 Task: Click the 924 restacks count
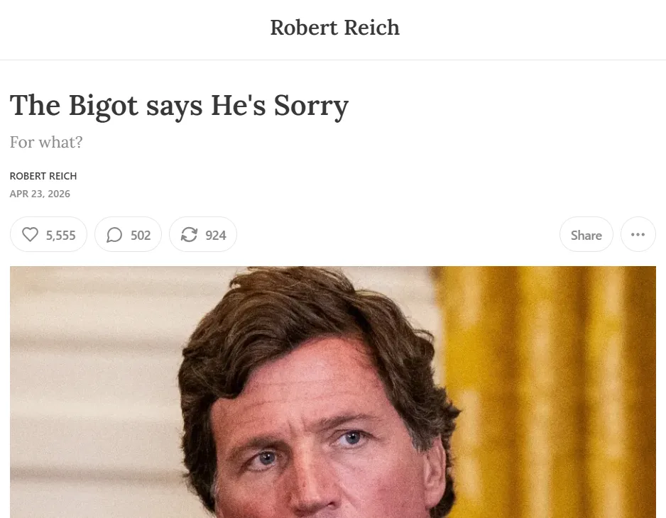coord(216,235)
